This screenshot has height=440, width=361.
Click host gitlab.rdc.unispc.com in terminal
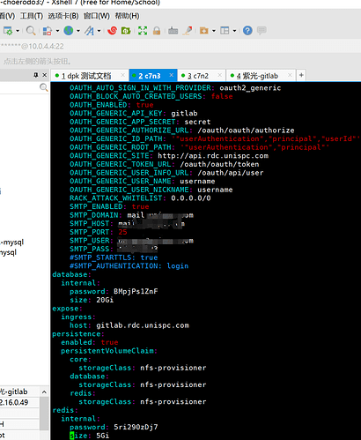[143, 325]
